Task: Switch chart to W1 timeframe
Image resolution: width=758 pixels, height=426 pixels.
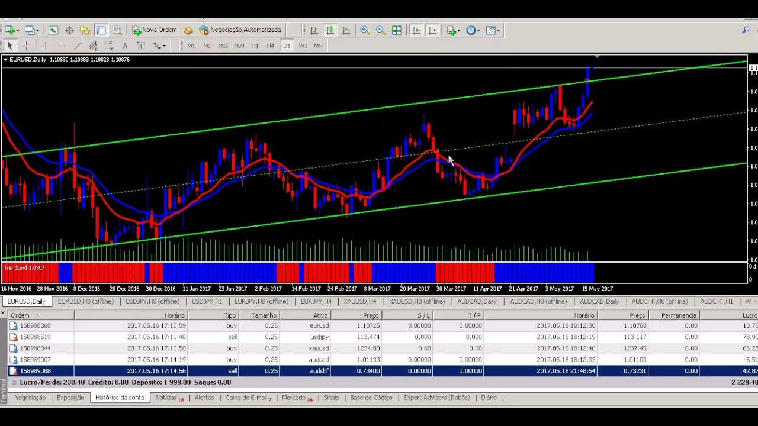Action: pyautogui.click(x=303, y=46)
